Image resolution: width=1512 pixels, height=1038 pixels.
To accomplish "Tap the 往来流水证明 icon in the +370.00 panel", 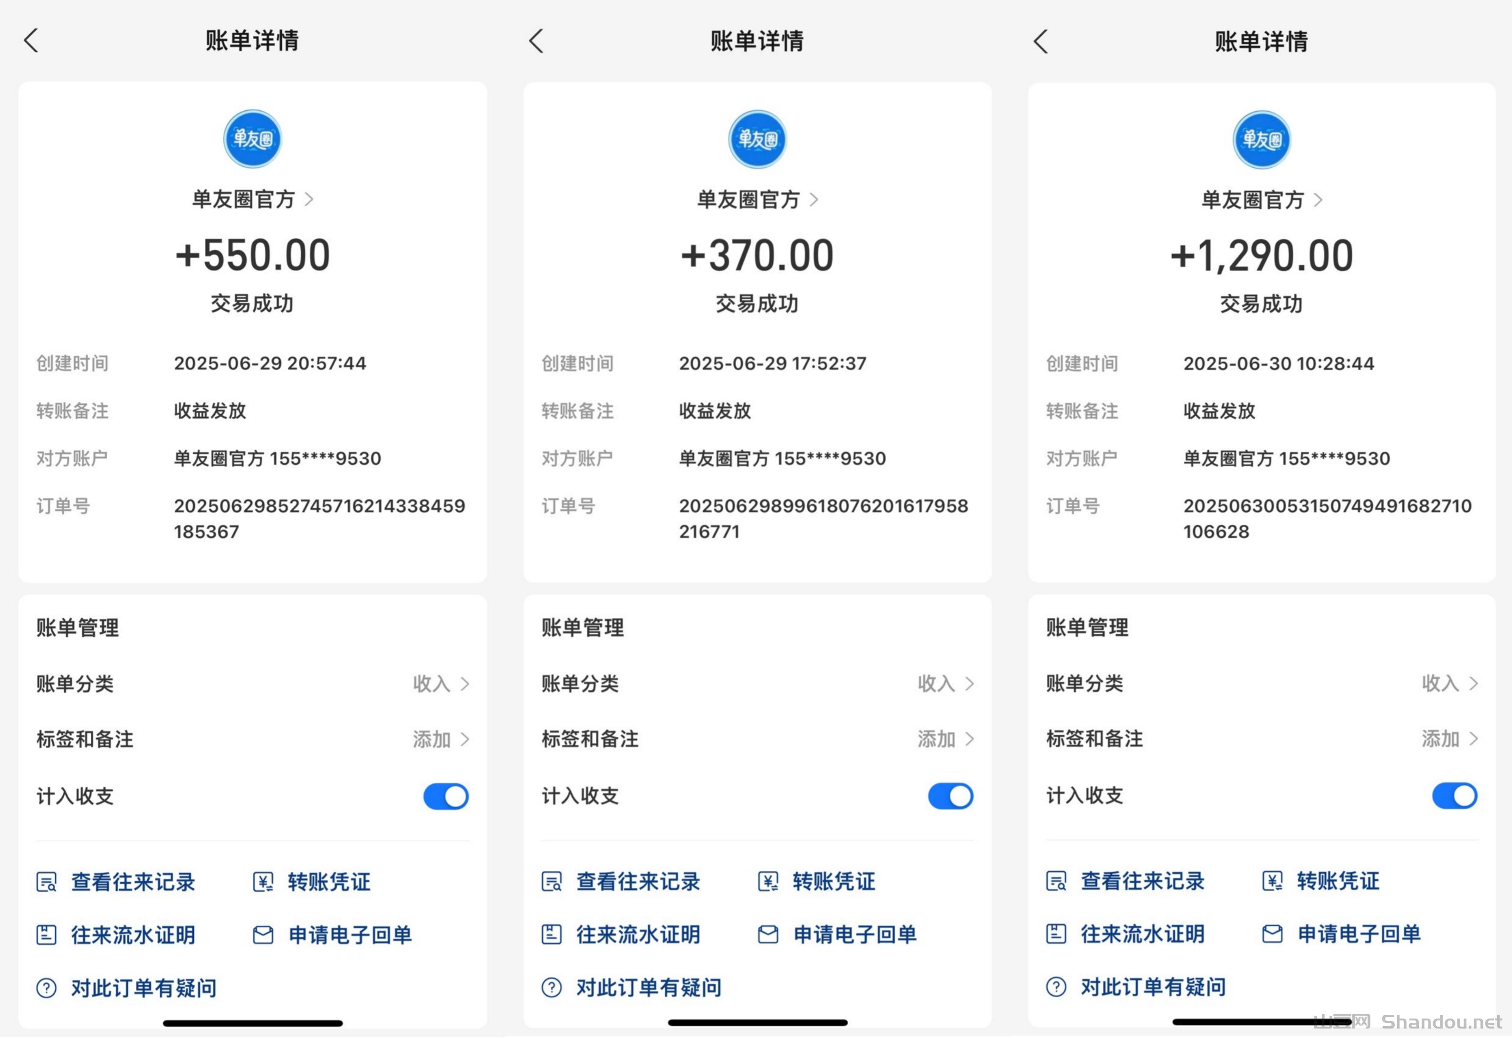I will [x=551, y=934].
